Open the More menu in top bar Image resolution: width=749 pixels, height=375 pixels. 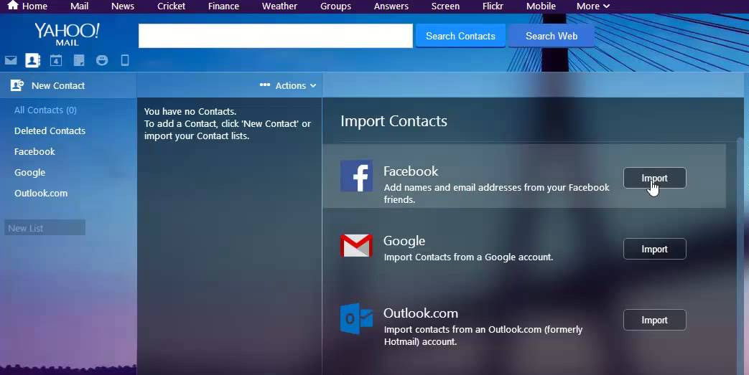[592, 6]
